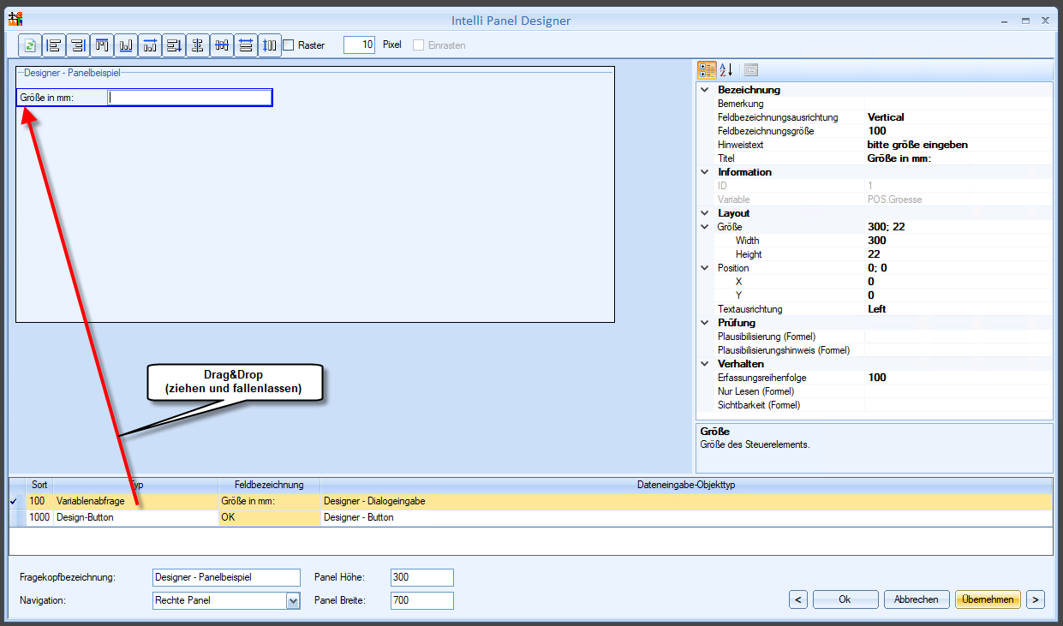Click the Sichtbarkeit (Formel) property row

(x=875, y=405)
